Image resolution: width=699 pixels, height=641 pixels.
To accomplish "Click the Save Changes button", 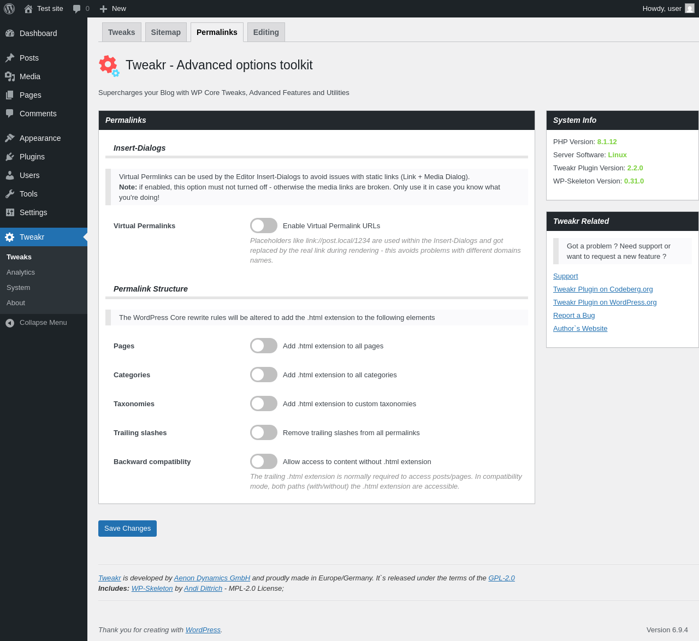I will coord(127,529).
